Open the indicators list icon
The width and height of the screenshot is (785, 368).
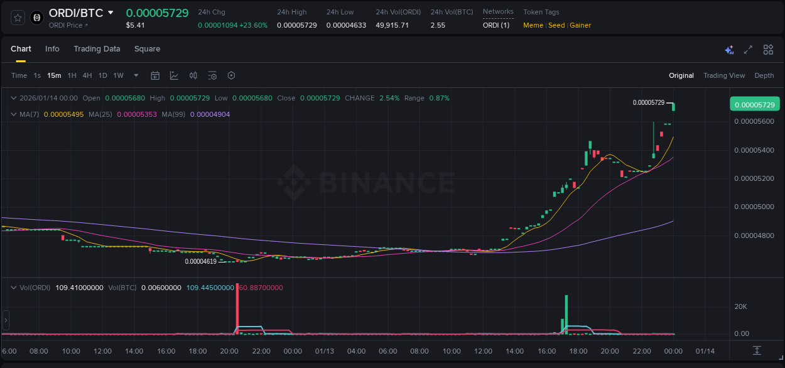pyautogui.click(x=212, y=75)
